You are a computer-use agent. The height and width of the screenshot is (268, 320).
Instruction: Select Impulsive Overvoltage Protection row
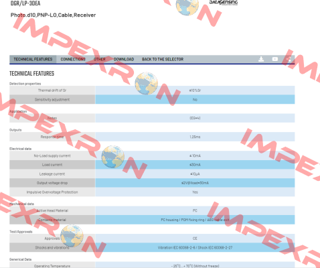click(x=152, y=192)
